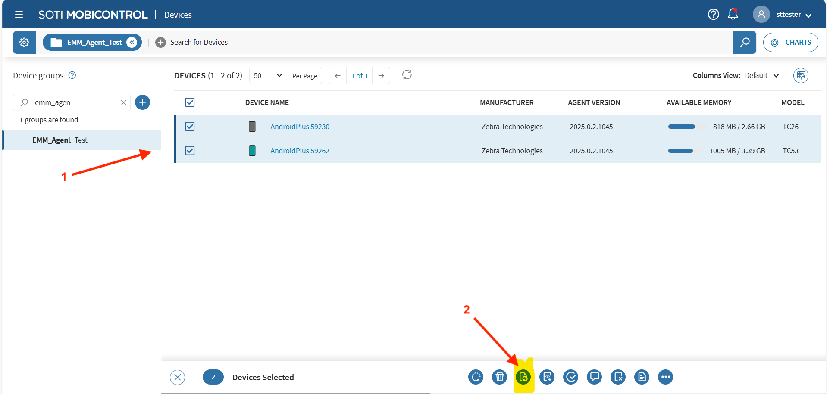Image resolution: width=827 pixels, height=394 pixels.
Task: Click the CHARTS button
Action: pyautogui.click(x=790, y=42)
